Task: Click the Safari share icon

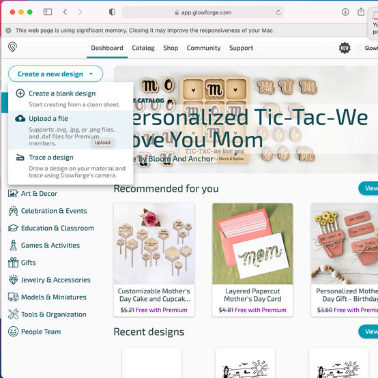Action: pyautogui.click(x=361, y=12)
